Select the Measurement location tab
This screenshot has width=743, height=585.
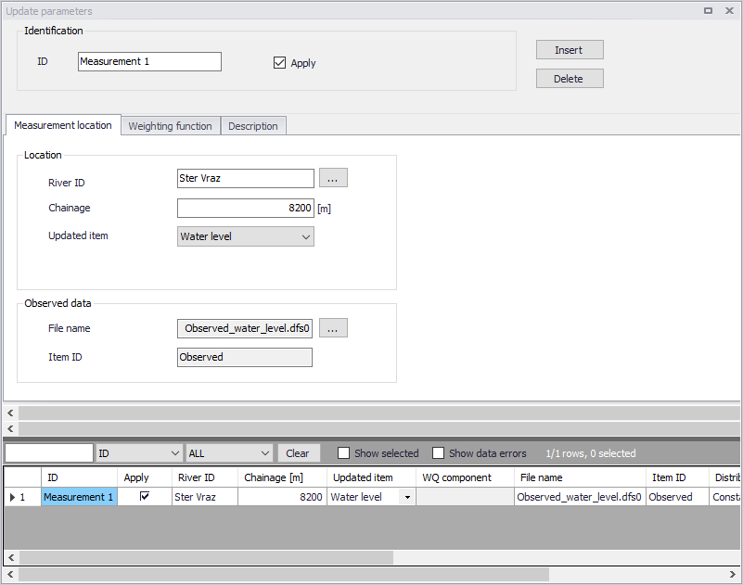coord(63,125)
